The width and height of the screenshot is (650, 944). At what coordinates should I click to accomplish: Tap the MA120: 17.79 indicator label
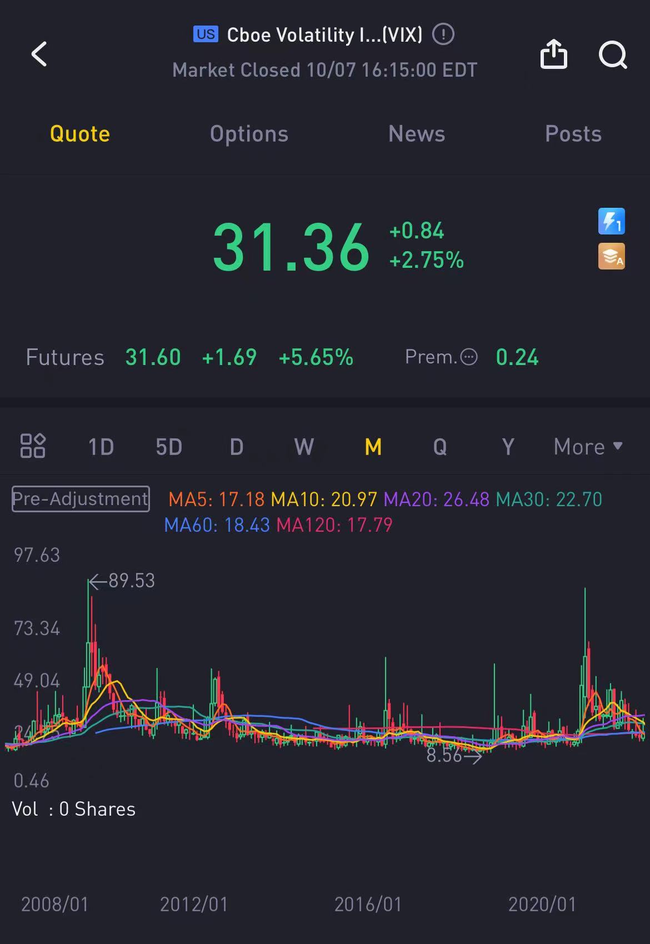tap(334, 525)
